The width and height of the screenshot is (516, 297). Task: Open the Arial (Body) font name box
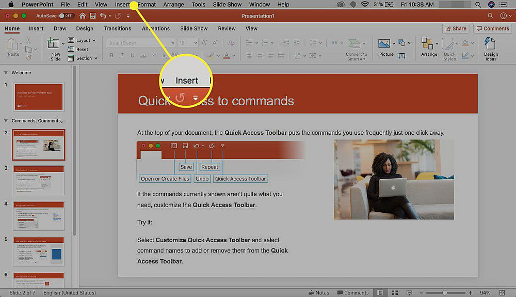pyautogui.click(x=141, y=43)
